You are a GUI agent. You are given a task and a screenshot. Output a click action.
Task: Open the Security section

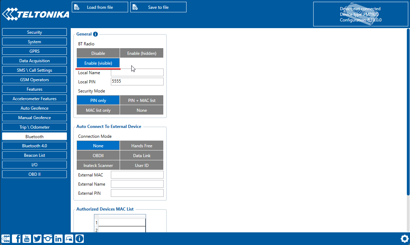(34, 32)
